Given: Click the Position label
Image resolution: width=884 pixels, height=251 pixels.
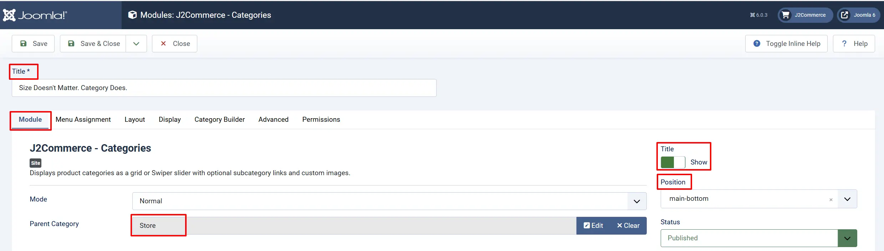Looking at the screenshot, I should [673, 182].
